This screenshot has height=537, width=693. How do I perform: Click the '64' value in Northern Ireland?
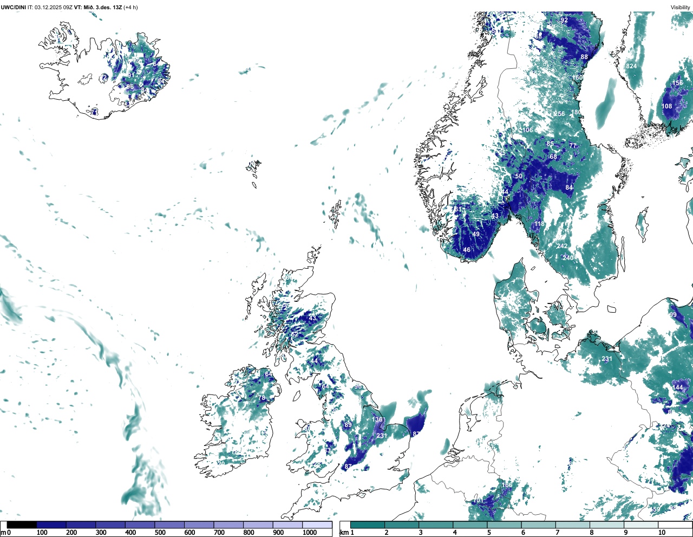coord(269,374)
